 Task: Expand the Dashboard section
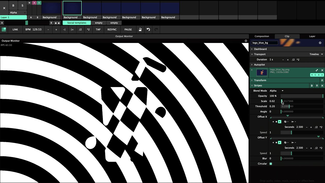click(252, 49)
